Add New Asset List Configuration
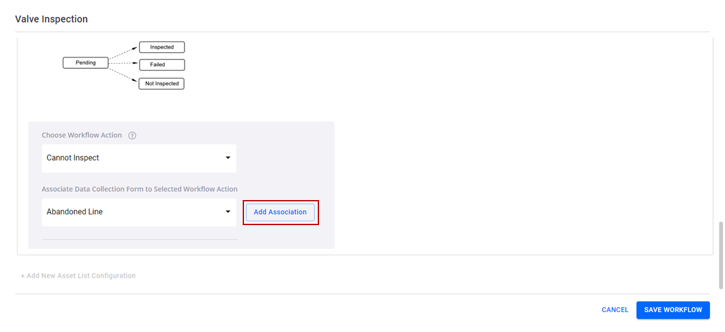725x332 pixels. 78,276
